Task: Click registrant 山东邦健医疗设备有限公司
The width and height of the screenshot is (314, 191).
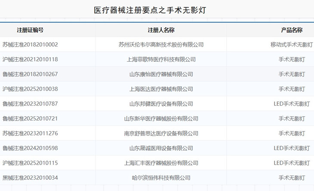Action: tap(161, 104)
